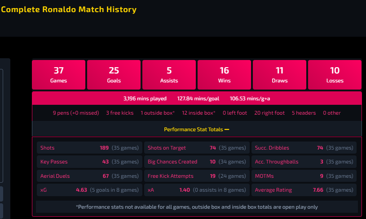This screenshot has width=366, height=219.
Task: Click the Shots stat row
Action: click(89, 148)
